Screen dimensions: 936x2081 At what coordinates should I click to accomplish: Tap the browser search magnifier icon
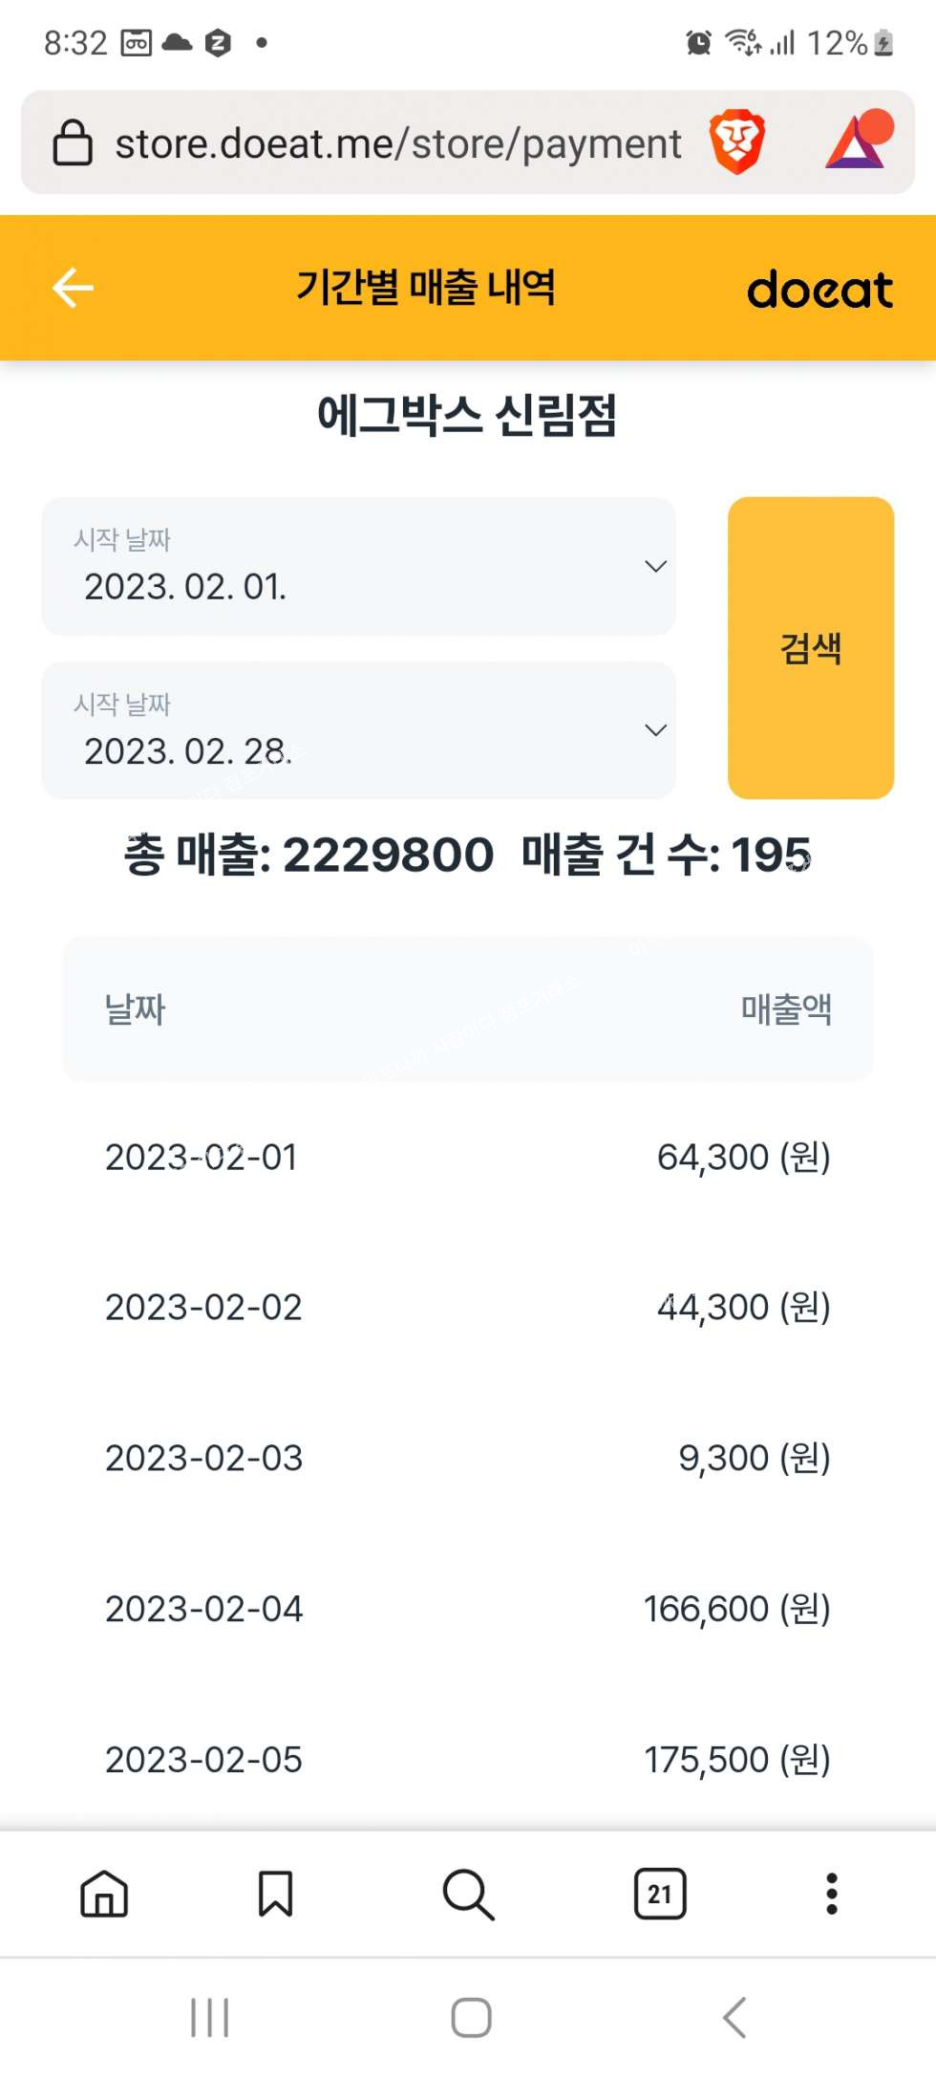[468, 1894]
